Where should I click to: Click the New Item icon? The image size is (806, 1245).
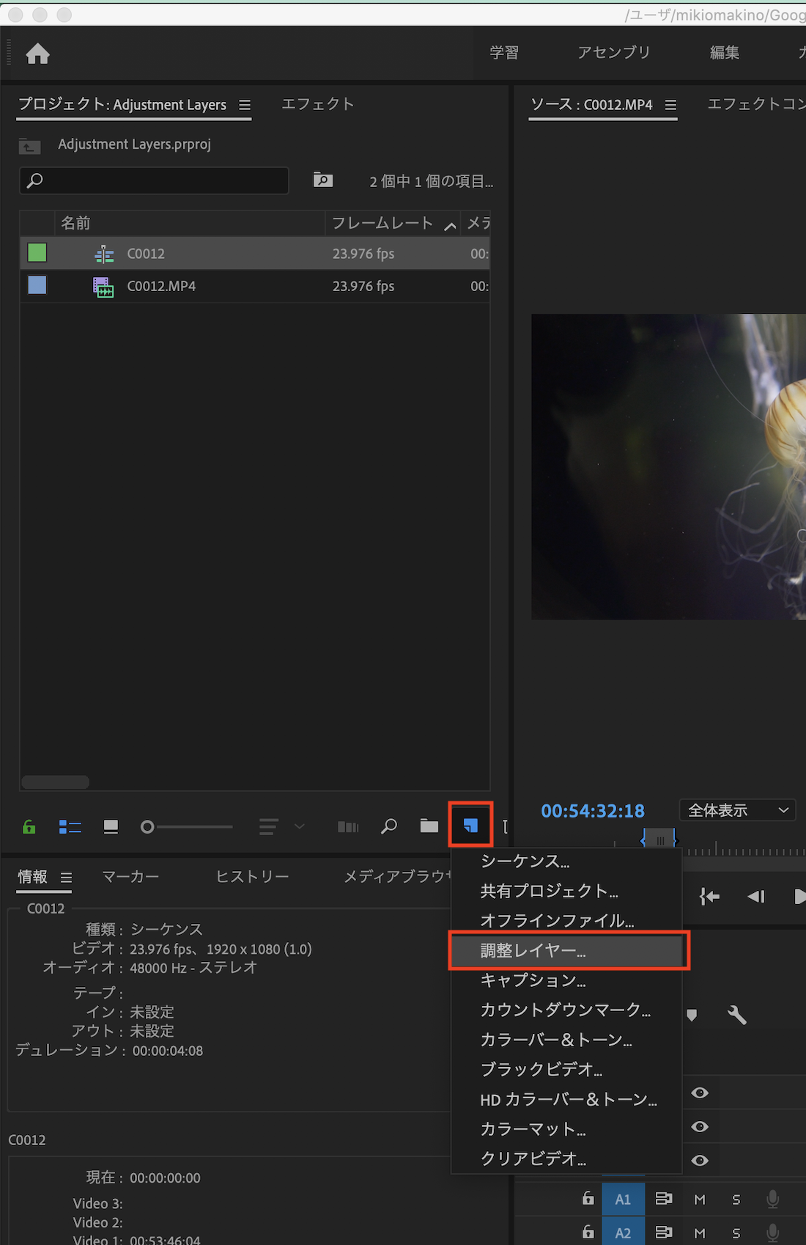point(470,826)
